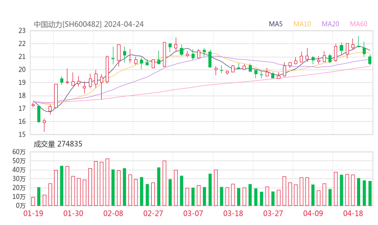The width and height of the screenshot is (378, 225).
Task: Click the 成交量 274835 volume label
Action: (58, 144)
